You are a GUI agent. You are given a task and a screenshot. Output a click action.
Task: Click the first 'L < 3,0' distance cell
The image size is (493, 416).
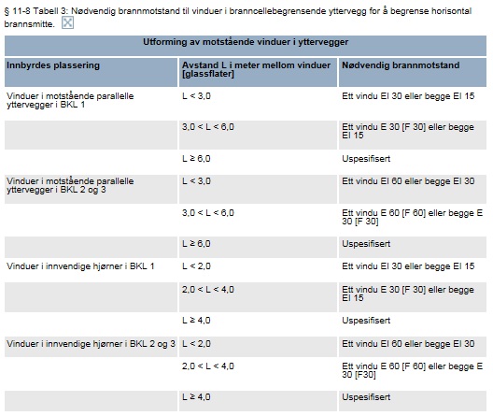(x=196, y=96)
